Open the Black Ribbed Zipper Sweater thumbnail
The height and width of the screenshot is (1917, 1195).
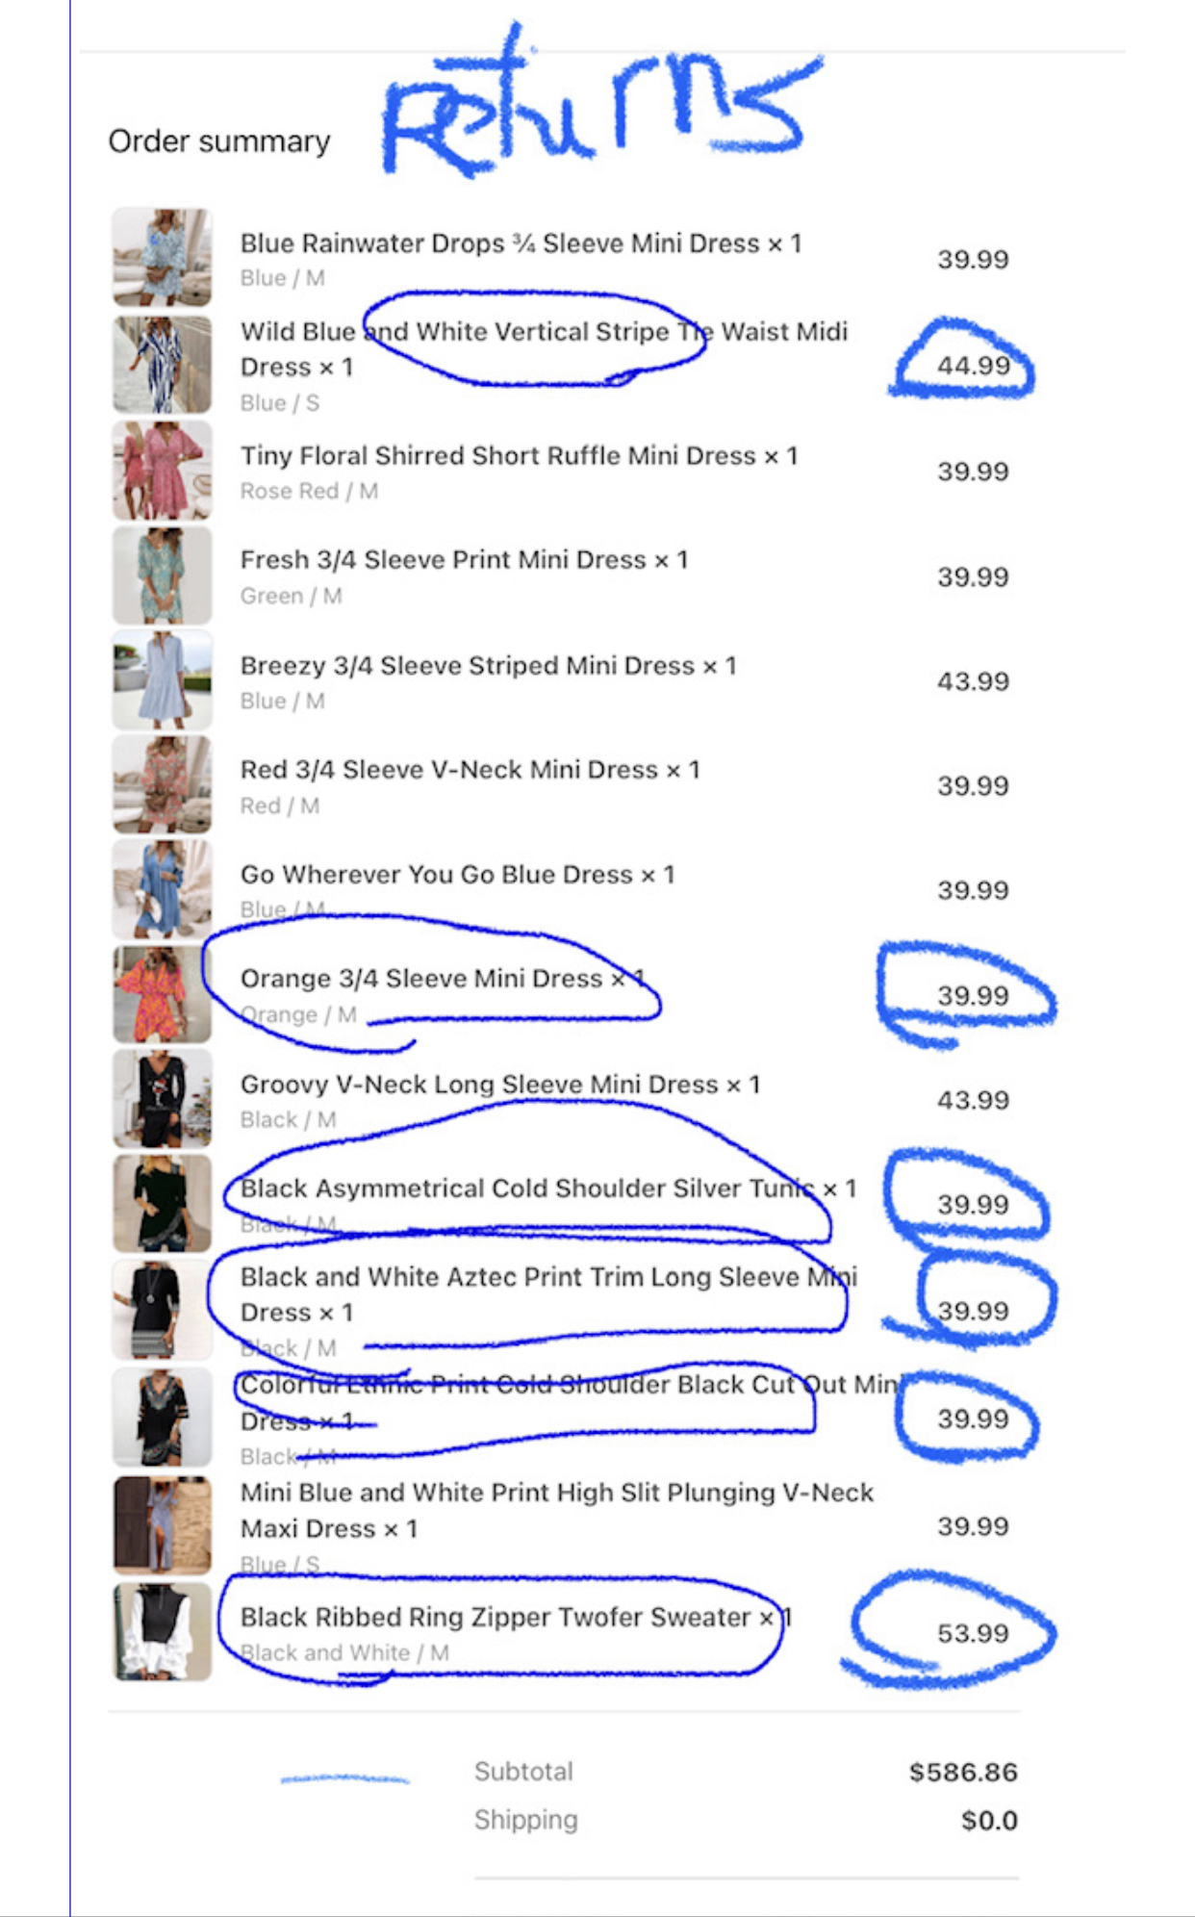point(162,1632)
